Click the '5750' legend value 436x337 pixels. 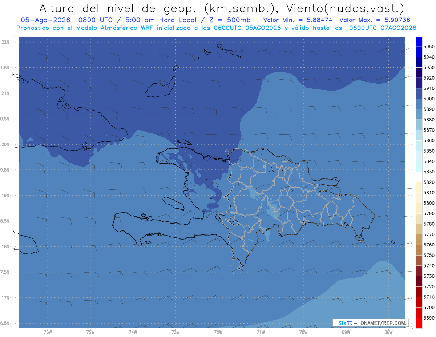[429, 255]
